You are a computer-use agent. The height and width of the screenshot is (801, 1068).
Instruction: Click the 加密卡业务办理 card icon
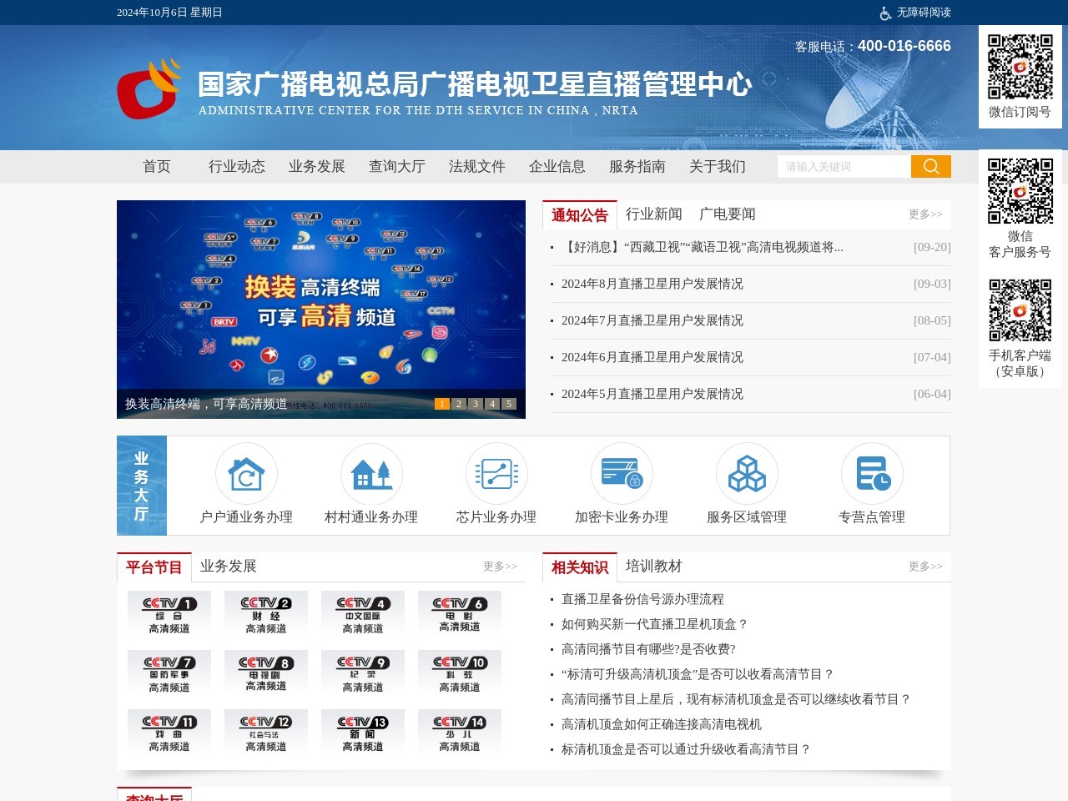click(x=622, y=473)
